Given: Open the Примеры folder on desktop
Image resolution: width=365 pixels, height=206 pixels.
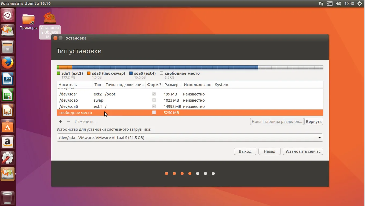Looking at the screenshot, I should [x=28, y=22].
